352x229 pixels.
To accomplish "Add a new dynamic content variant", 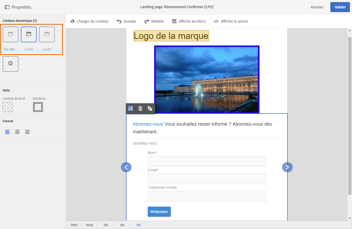I will (11, 64).
